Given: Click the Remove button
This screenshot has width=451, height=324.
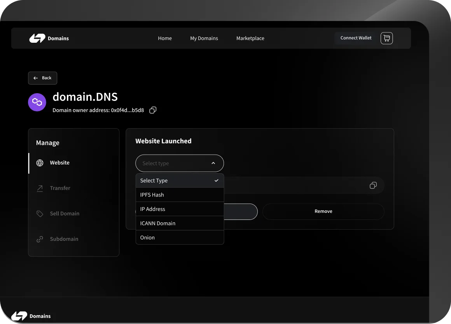Looking at the screenshot, I should coord(323,211).
